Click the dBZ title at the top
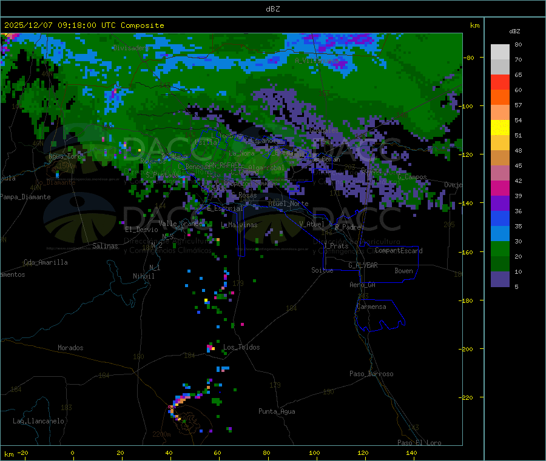This screenshot has height=461, width=546. click(272, 9)
